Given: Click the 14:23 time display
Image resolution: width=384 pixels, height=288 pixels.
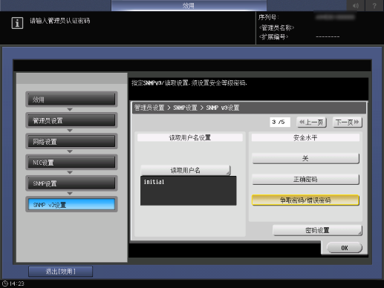Looking at the screenshot, I should coord(17,284).
